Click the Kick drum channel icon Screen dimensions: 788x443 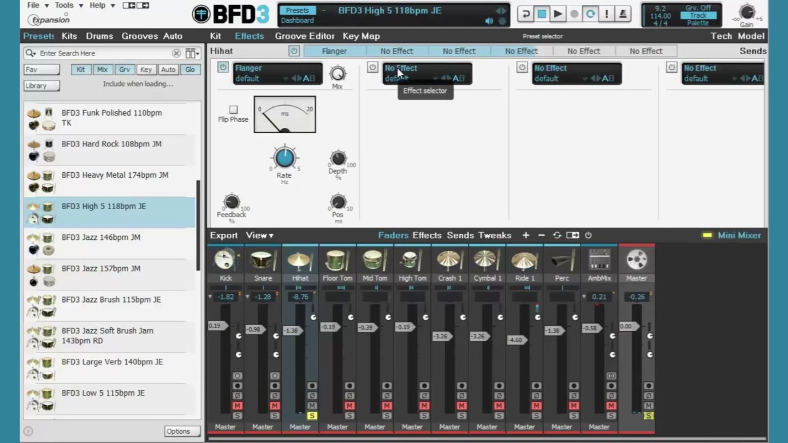tap(225, 260)
